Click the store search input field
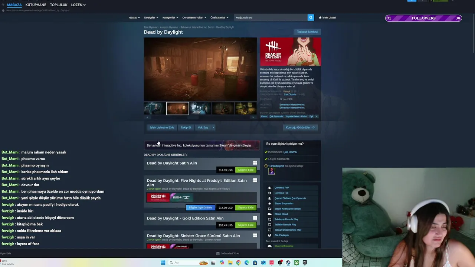Image resolution: width=475 pixels, height=267 pixels. (x=271, y=17)
